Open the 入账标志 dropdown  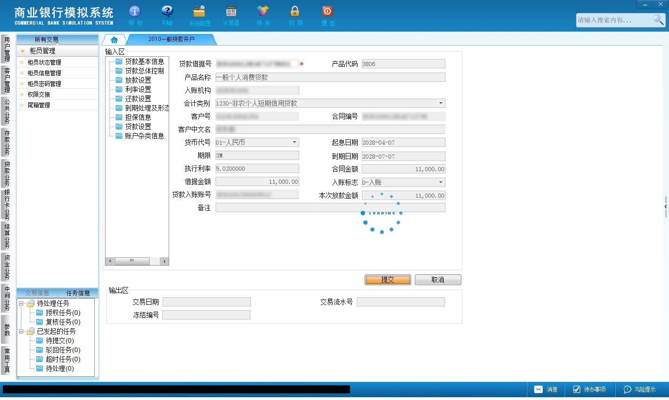[x=441, y=182]
